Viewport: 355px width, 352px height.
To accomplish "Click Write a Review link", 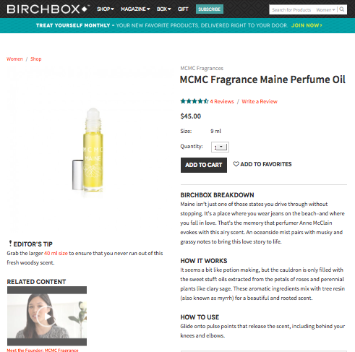I will click(260, 101).
